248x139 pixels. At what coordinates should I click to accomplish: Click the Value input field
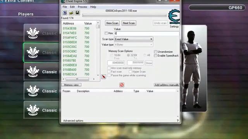click(146, 33)
